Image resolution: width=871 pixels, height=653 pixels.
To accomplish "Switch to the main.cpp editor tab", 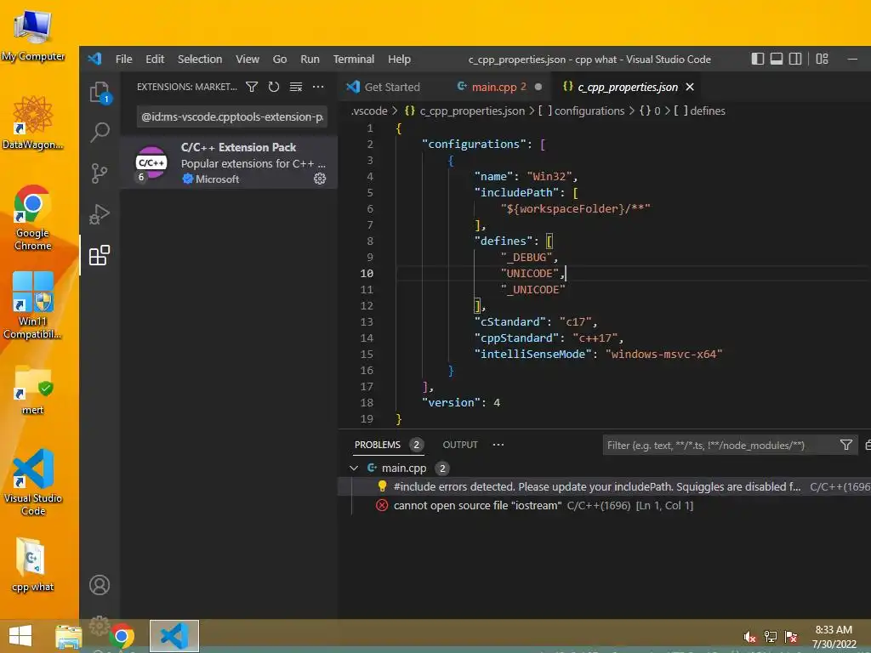I will 498,87.
